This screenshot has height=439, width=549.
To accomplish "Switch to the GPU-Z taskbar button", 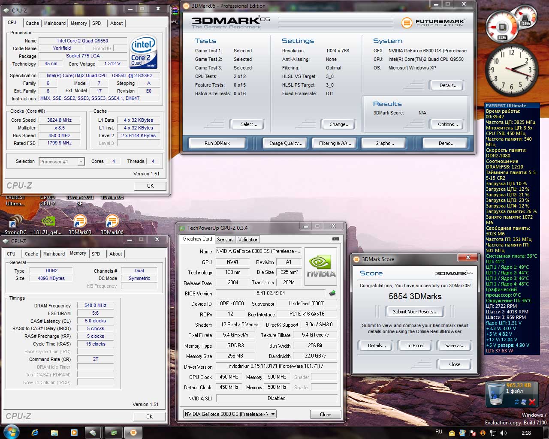I will tap(113, 433).
